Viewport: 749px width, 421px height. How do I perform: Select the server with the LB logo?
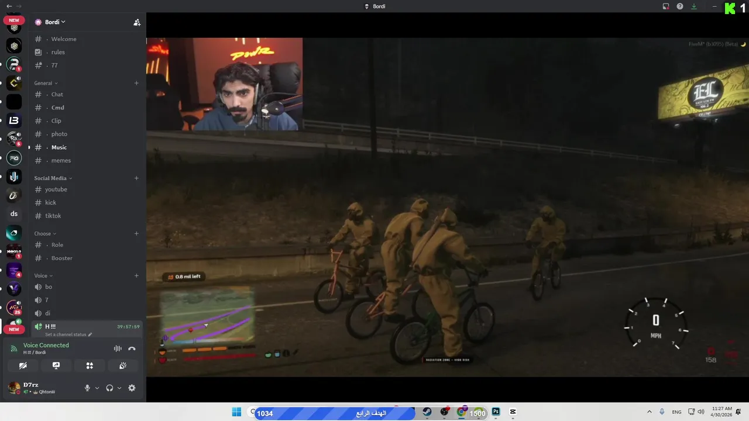click(x=14, y=120)
